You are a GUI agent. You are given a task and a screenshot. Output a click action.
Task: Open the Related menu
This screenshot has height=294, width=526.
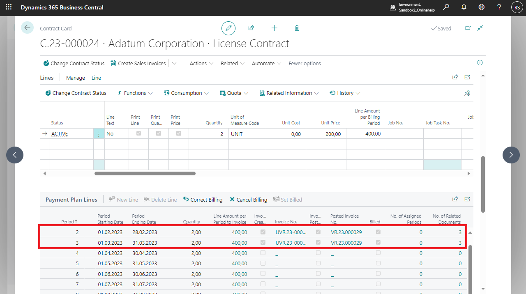click(x=233, y=63)
